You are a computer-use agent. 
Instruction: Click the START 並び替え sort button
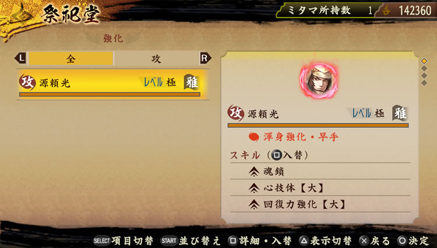[x=191, y=241]
